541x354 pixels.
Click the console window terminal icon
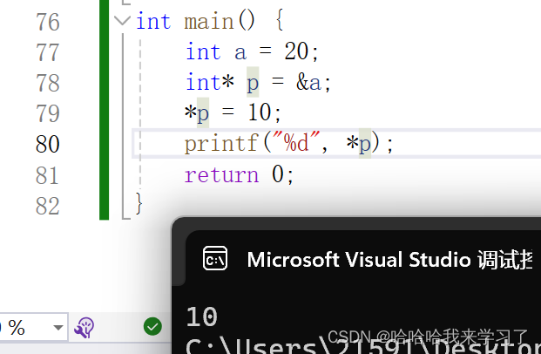click(x=215, y=258)
